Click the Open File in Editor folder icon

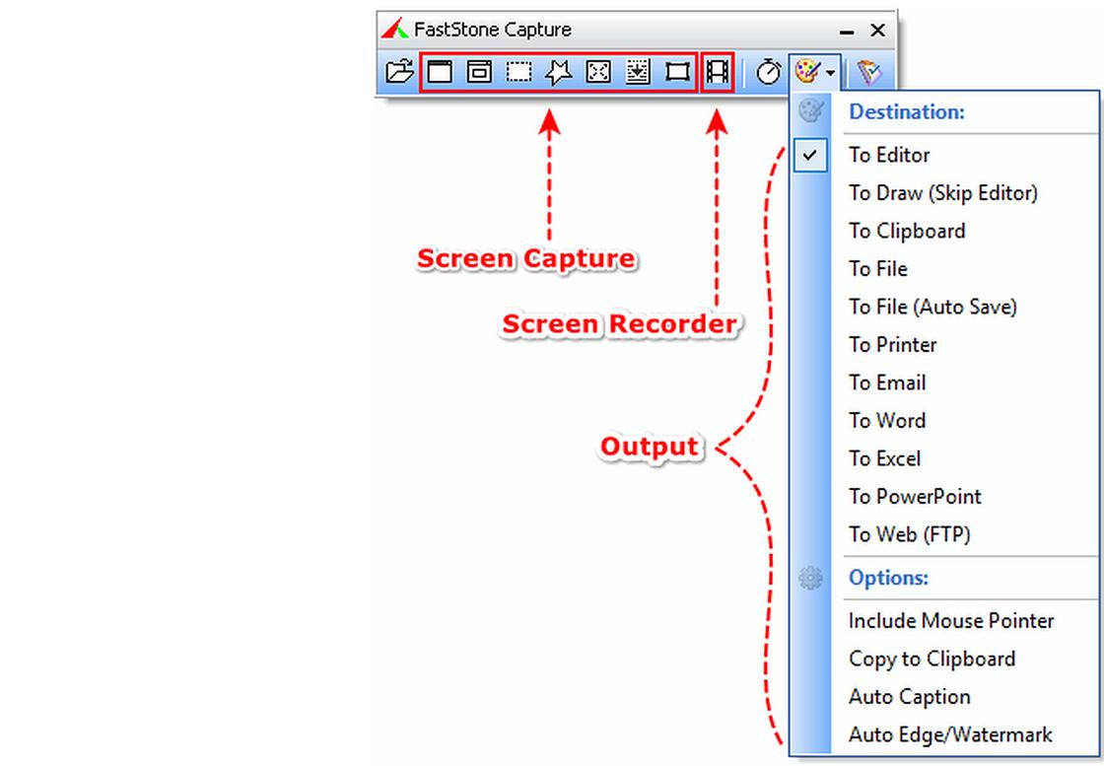click(400, 72)
